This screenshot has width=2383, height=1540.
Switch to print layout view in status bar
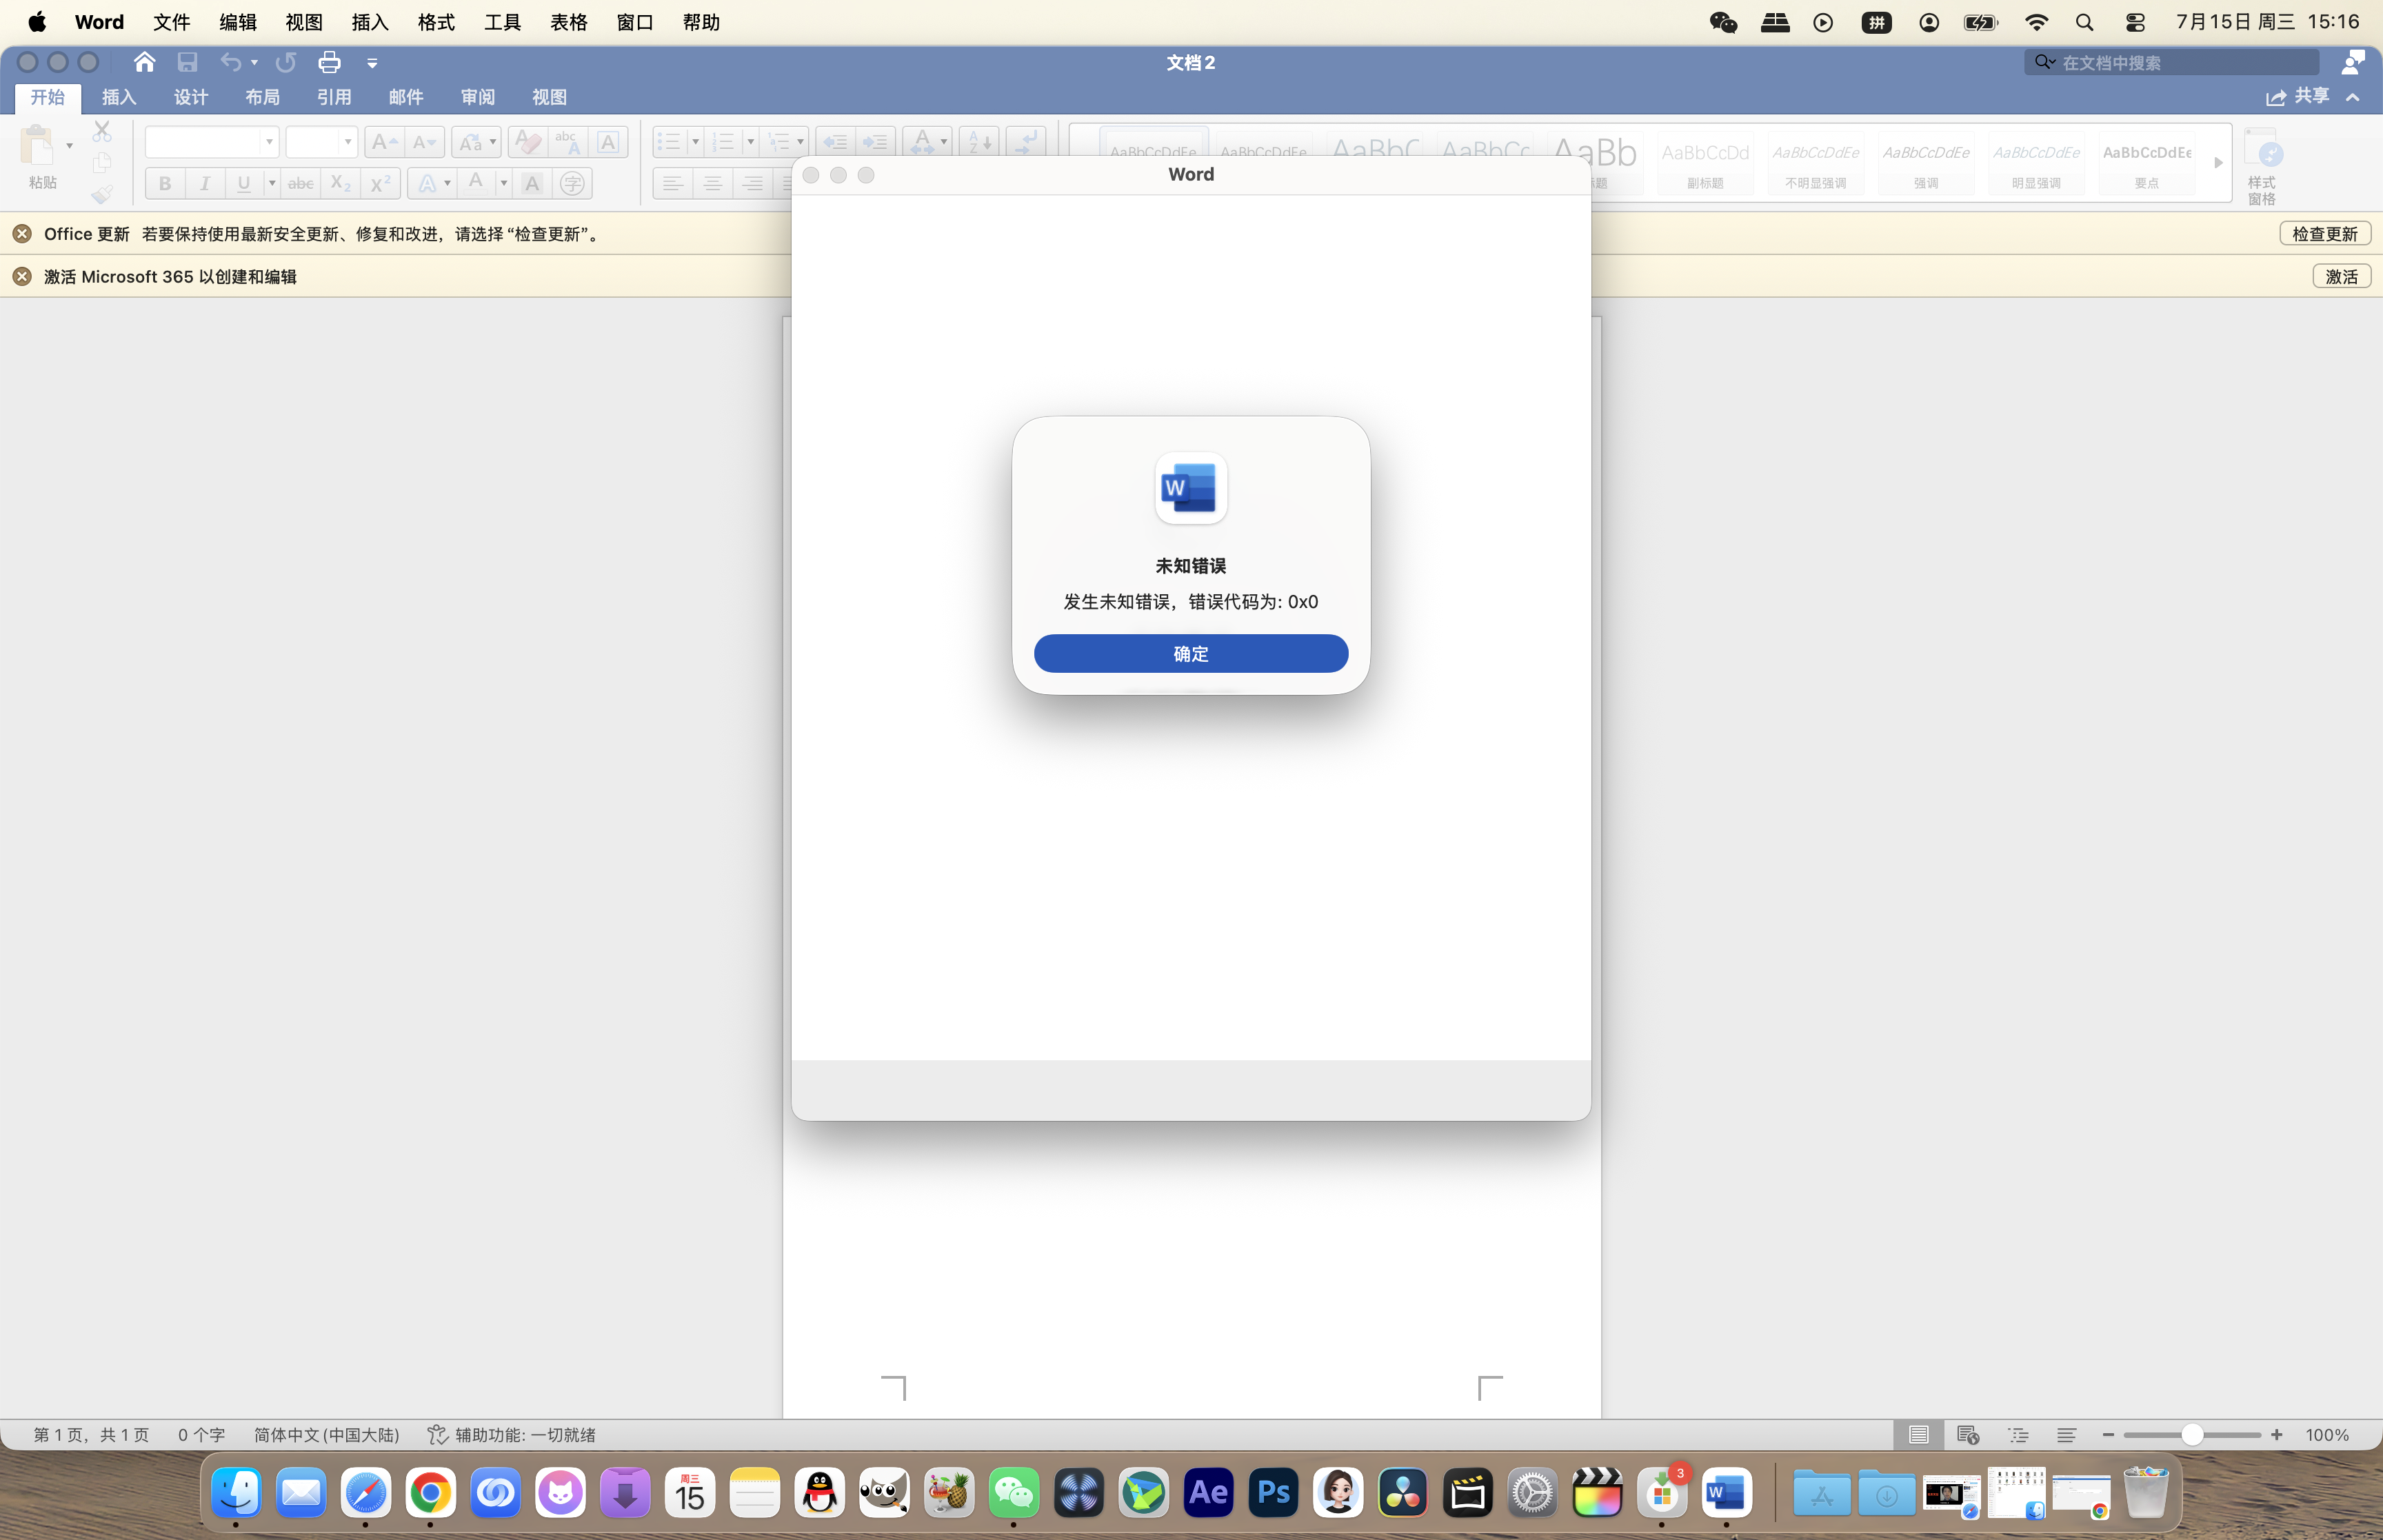1918,1435
